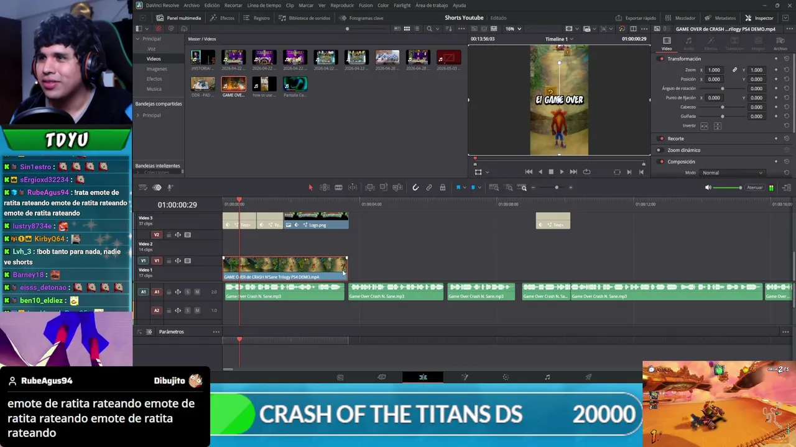Click the voiceover microphone icon in timeline toolbar

[170, 187]
